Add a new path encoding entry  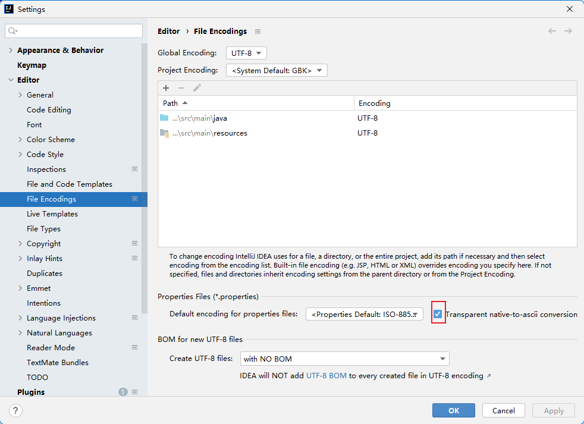point(166,88)
